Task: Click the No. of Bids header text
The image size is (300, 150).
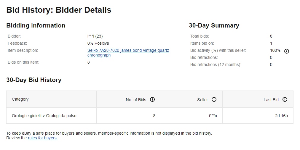Action: pyautogui.click(x=136, y=100)
